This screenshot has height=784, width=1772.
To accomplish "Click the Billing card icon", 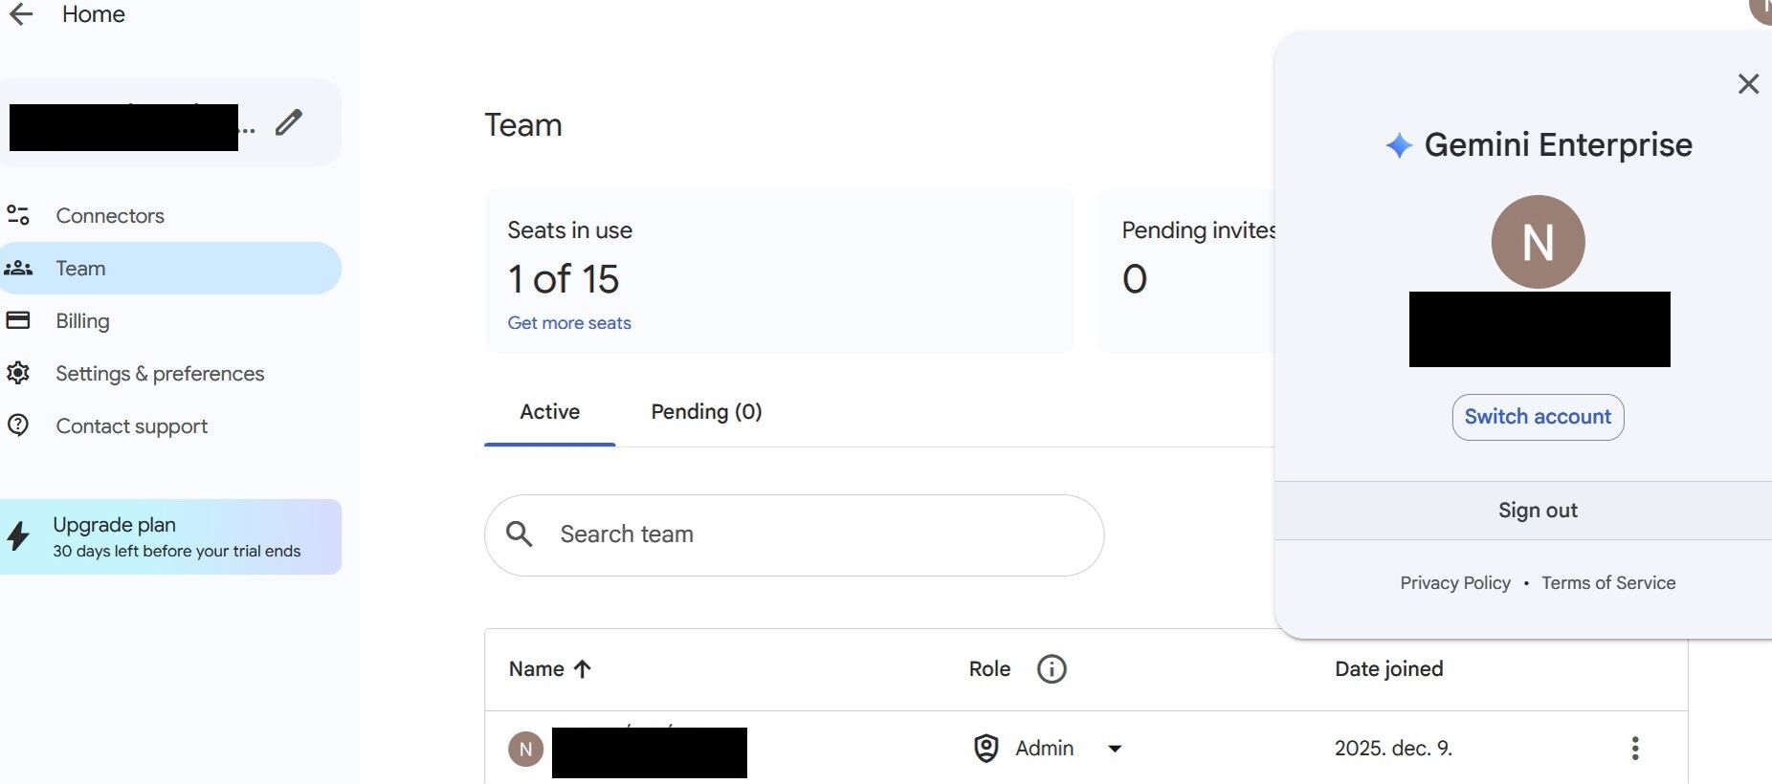I will tap(18, 320).
